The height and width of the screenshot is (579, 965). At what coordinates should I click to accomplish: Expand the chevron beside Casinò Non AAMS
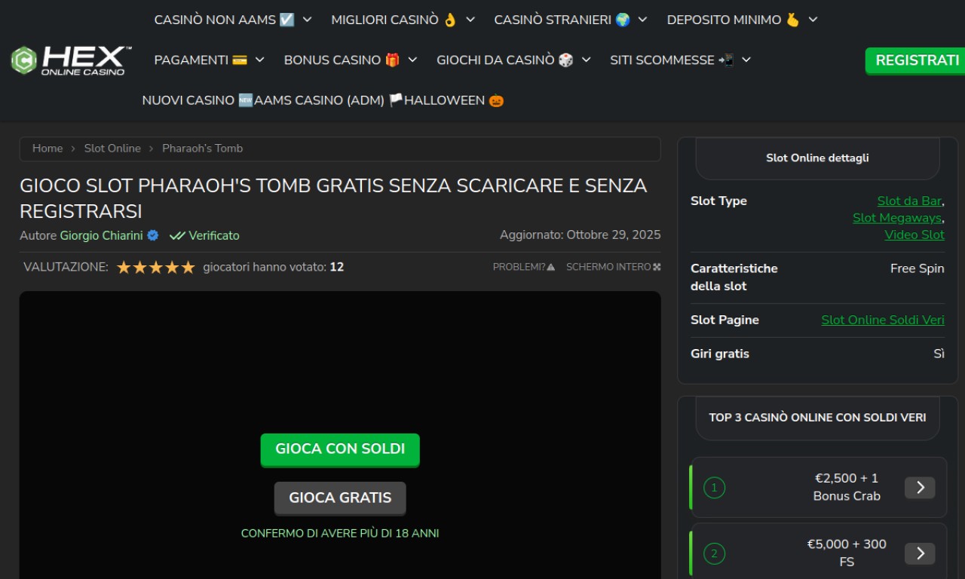coord(307,20)
